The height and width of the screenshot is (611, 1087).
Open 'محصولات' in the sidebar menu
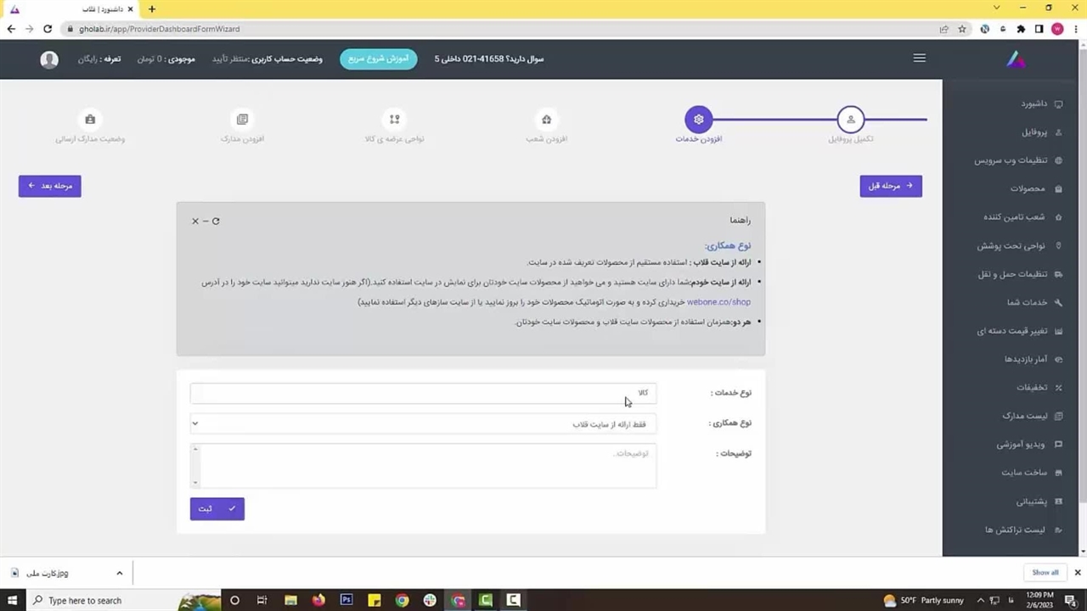coord(1027,188)
